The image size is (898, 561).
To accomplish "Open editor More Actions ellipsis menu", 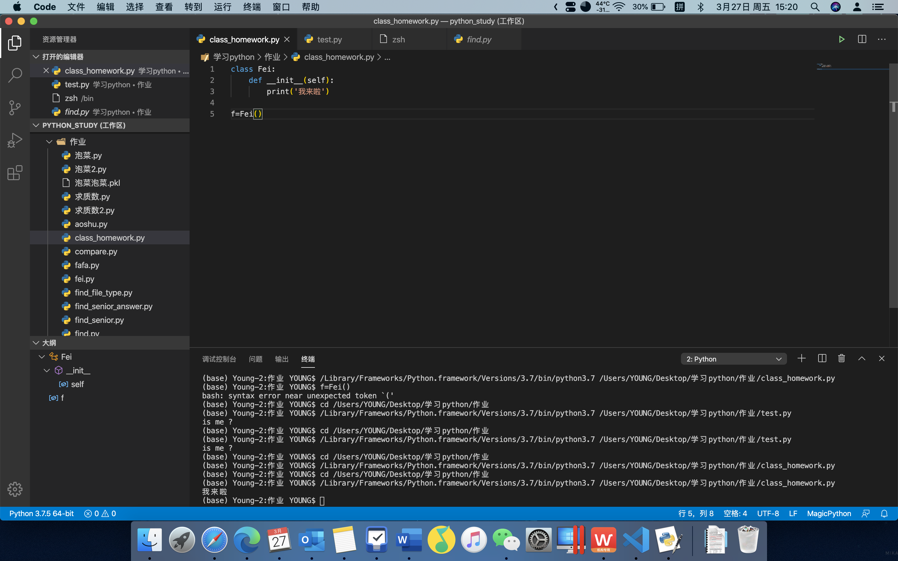I will point(882,39).
